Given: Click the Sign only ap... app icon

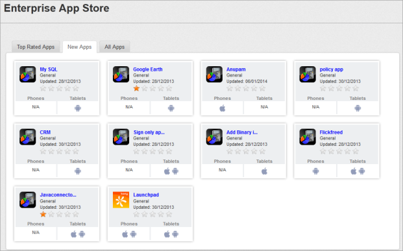Looking at the screenshot, I should (121, 137).
